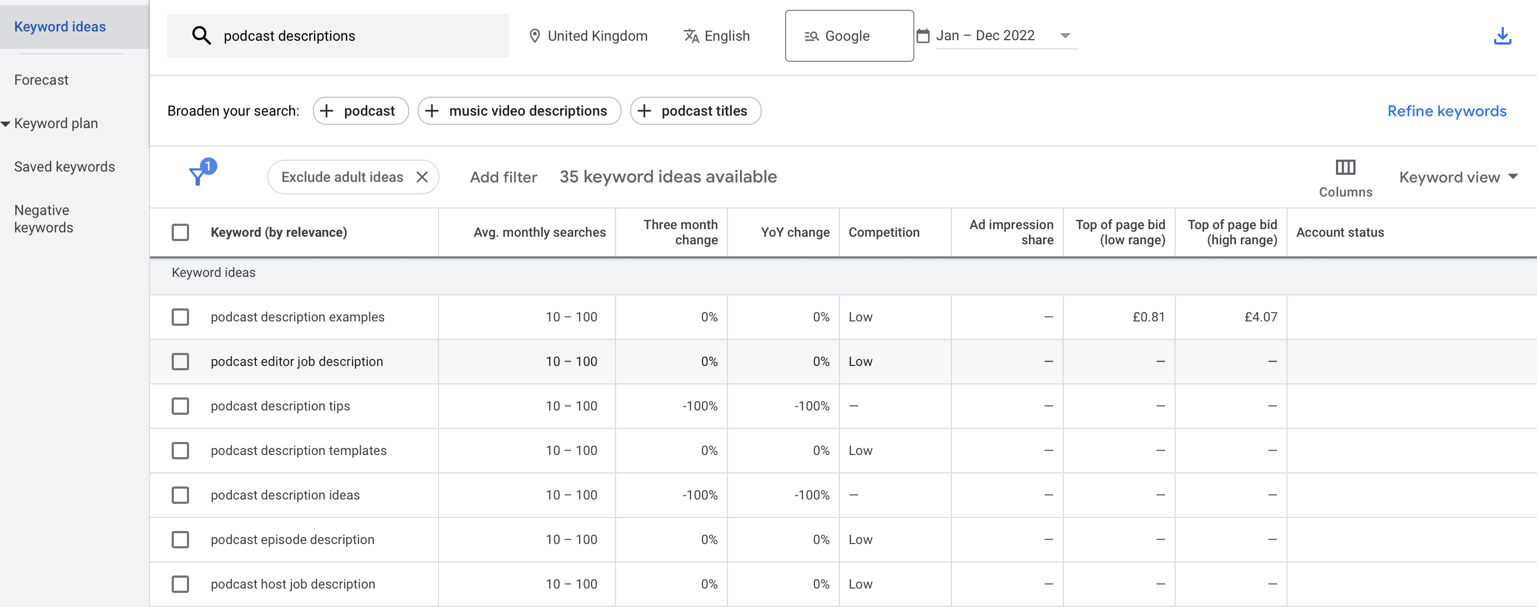The width and height of the screenshot is (1537, 607).
Task: Click the language icon next to English
Action: (x=692, y=35)
